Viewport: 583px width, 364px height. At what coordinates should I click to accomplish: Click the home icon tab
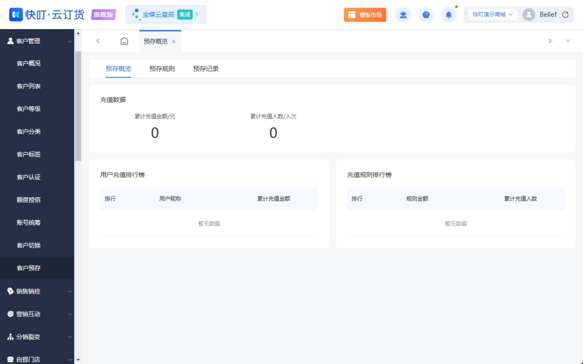pos(124,41)
